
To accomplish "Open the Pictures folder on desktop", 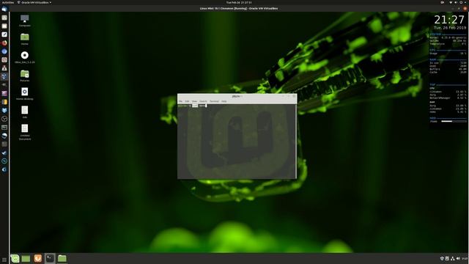I will click(x=24, y=76).
